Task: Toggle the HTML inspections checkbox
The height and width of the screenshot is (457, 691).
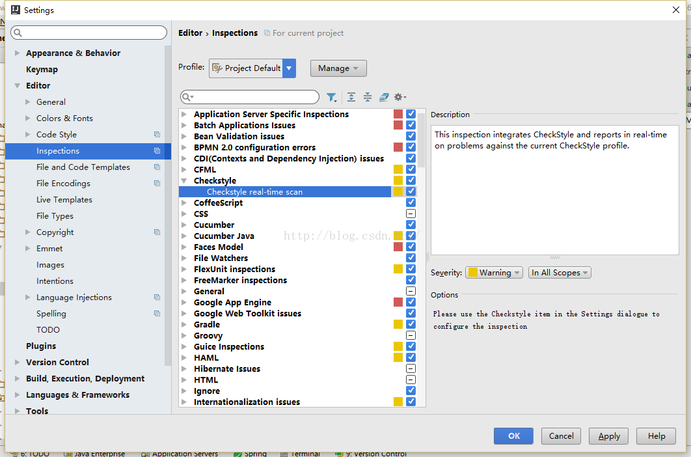Action: [x=411, y=380]
